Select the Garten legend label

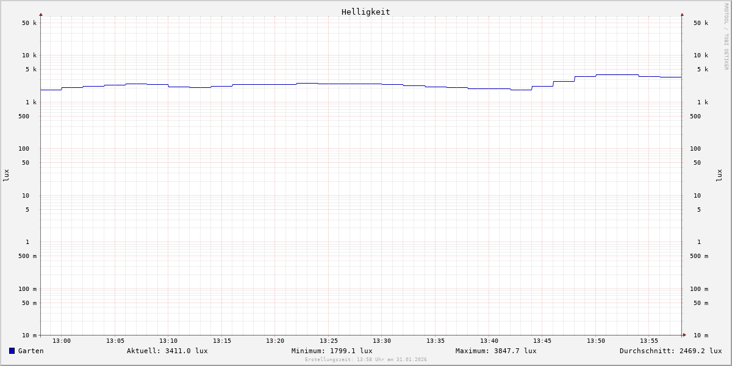point(30,351)
